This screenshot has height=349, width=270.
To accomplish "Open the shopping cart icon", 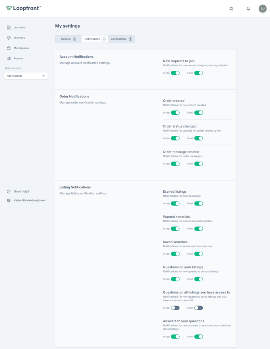I will point(231,8).
